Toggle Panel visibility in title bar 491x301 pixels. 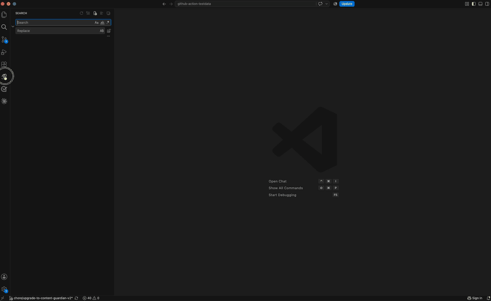480,4
